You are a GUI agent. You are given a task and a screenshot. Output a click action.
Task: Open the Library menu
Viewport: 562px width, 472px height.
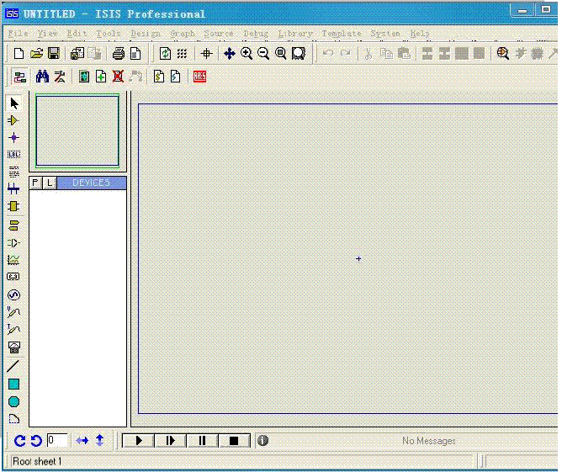pyautogui.click(x=295, y=34)
